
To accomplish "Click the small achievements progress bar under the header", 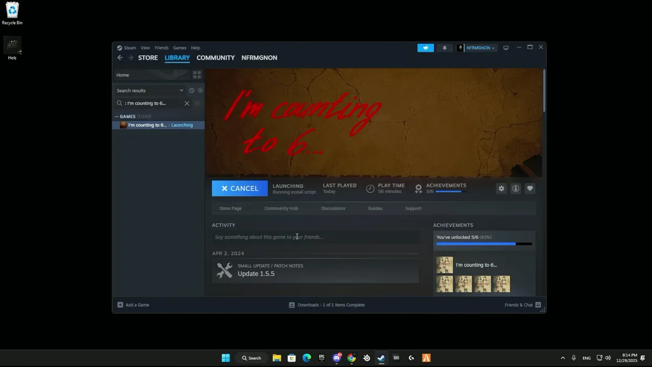I will point(451,192).
